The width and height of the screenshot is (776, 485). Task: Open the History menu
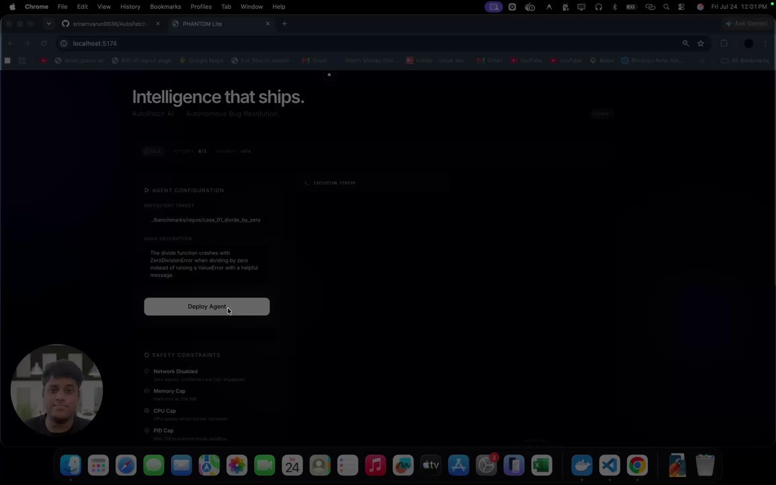point(130,7)
